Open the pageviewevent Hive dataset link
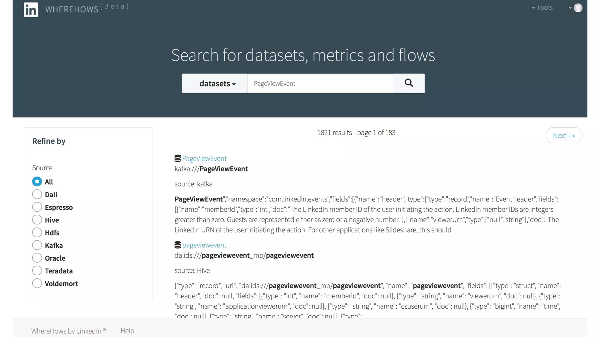The width and height of the screenshot is (600, 337). point(204,245)
